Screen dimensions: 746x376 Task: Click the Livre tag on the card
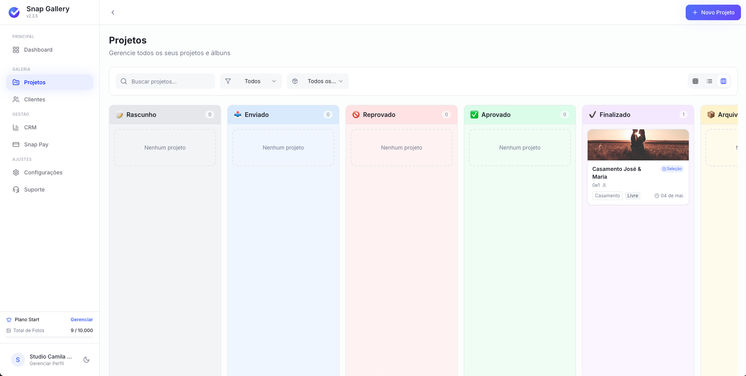(x=633, y=196)
